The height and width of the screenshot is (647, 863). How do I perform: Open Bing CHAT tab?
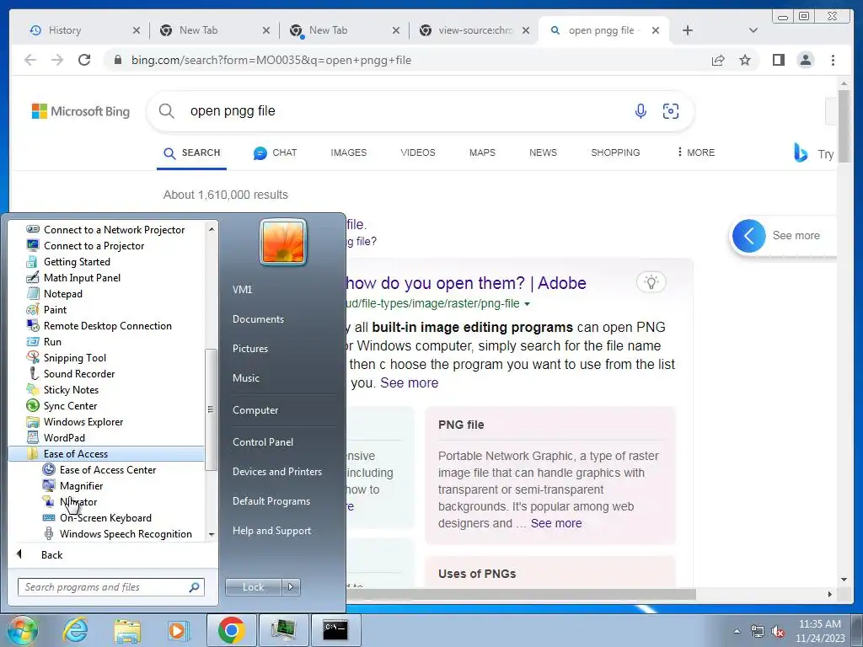tap(276, 152)
